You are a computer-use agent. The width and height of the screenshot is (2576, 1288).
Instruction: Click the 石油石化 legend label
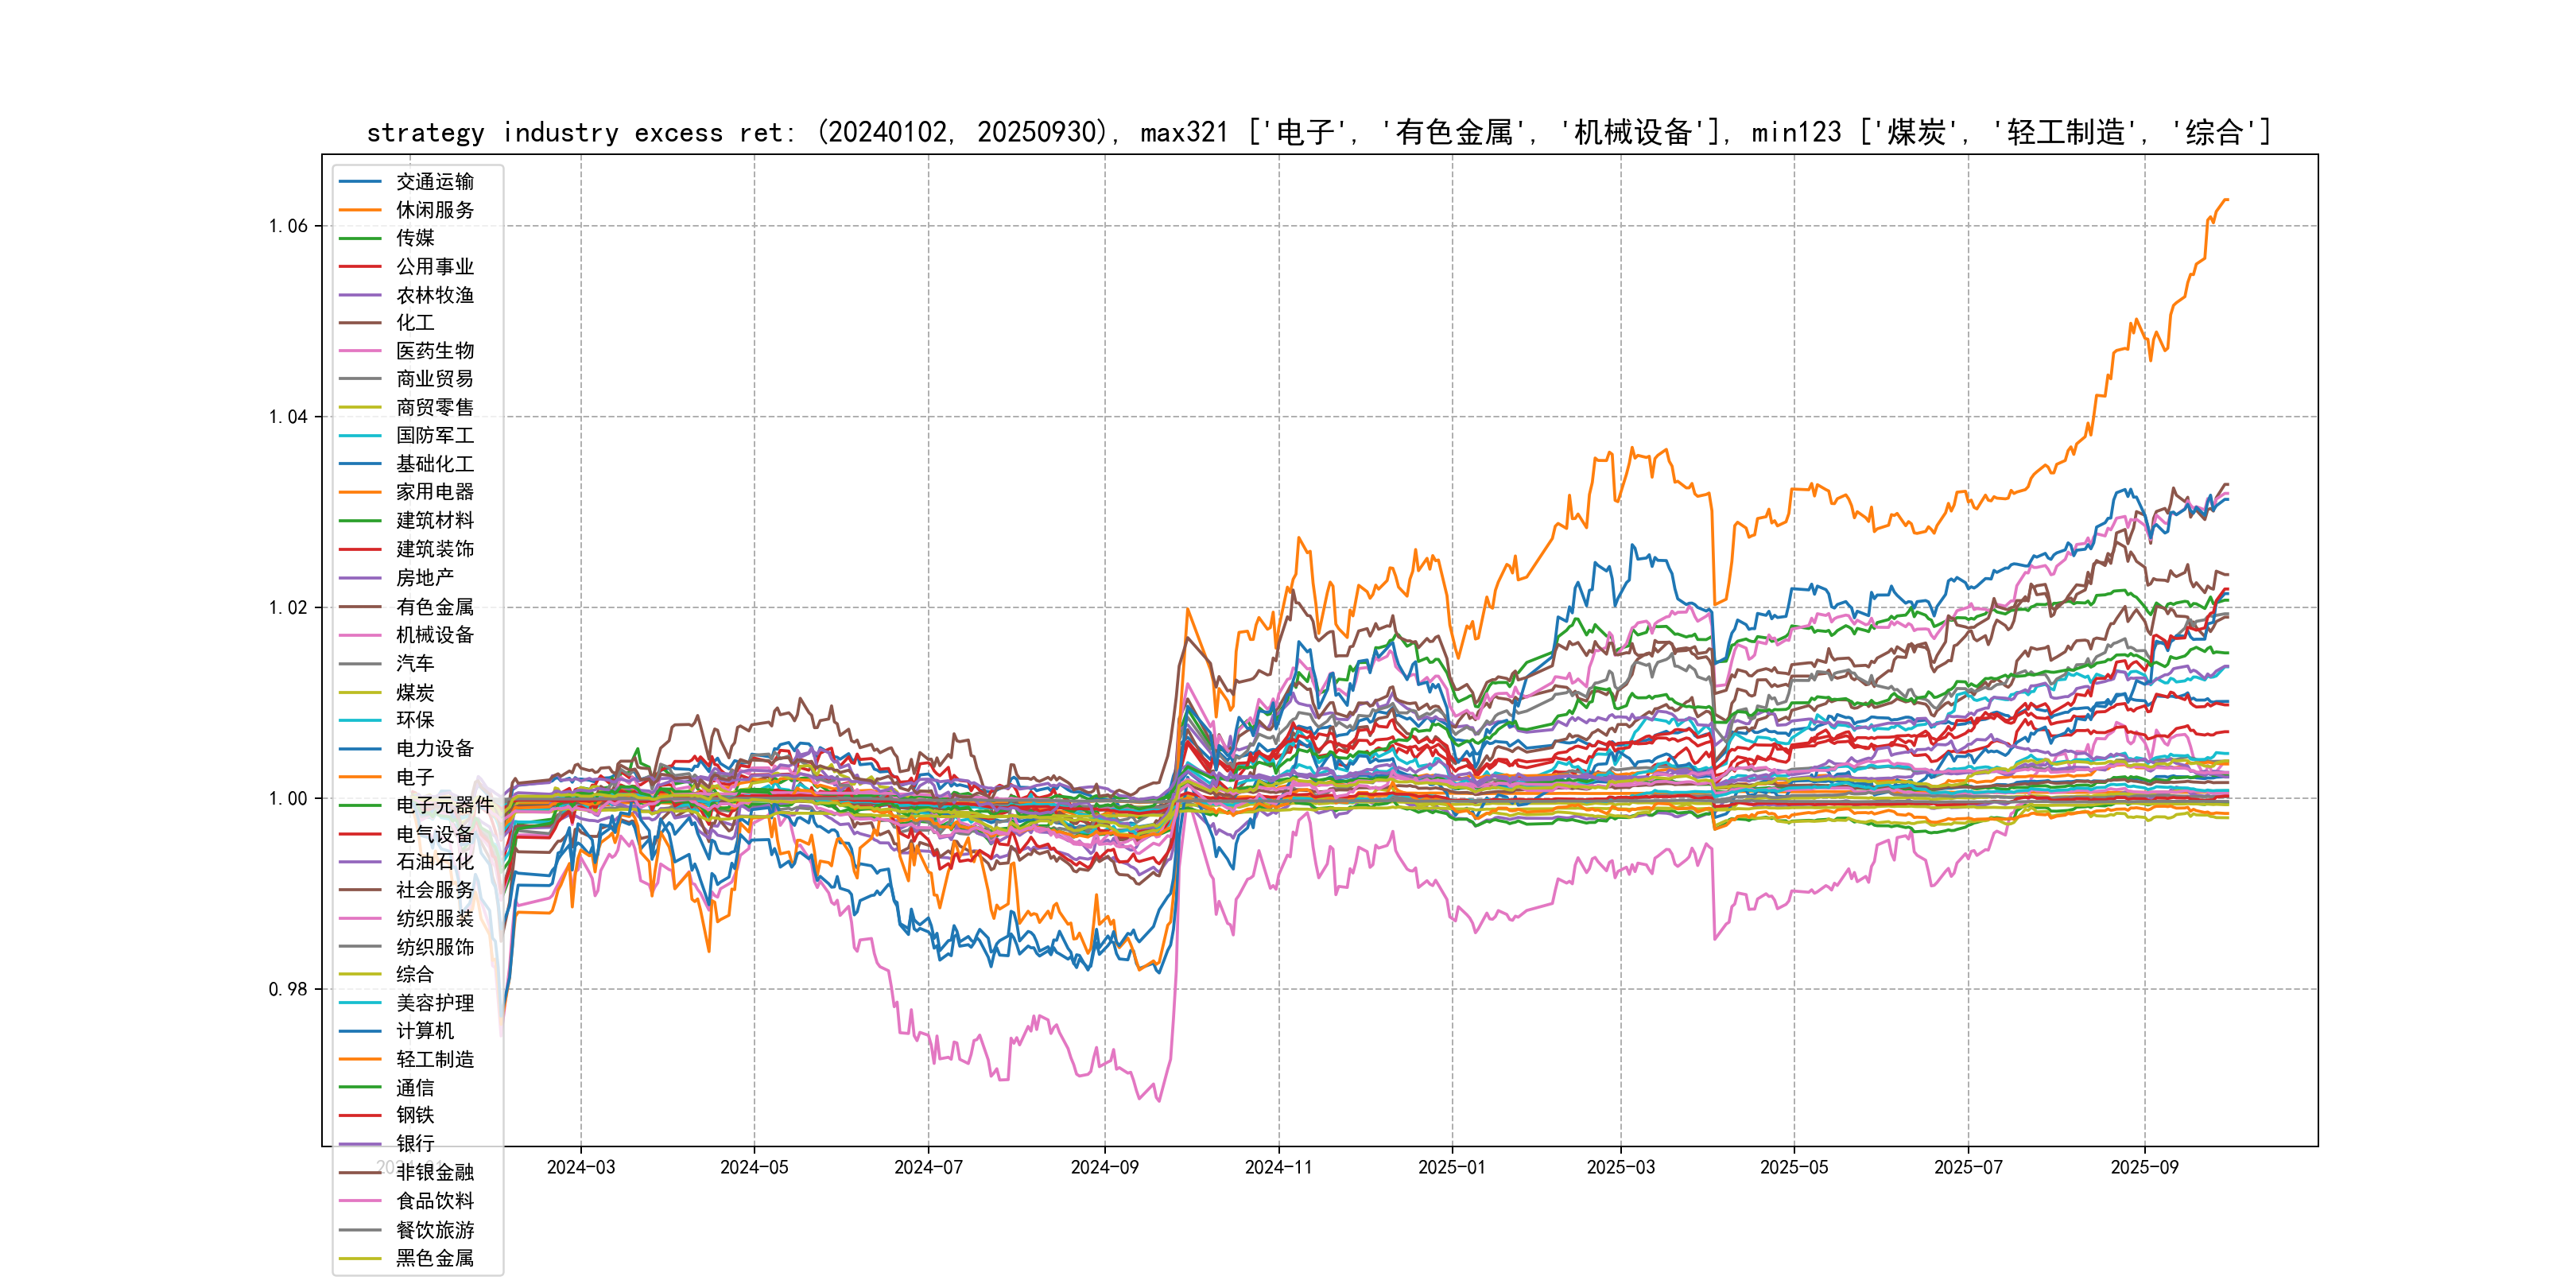click(434, 861)
